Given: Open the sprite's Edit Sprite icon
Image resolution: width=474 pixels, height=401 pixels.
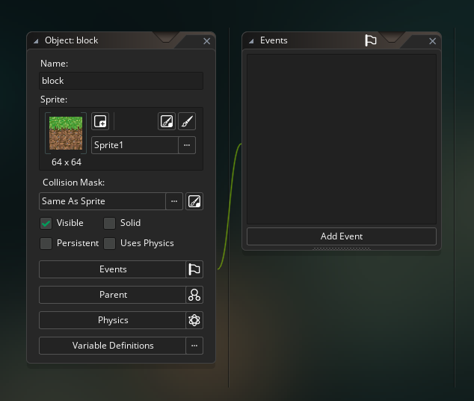Looking at the screenshot, I should pos(167,121).
